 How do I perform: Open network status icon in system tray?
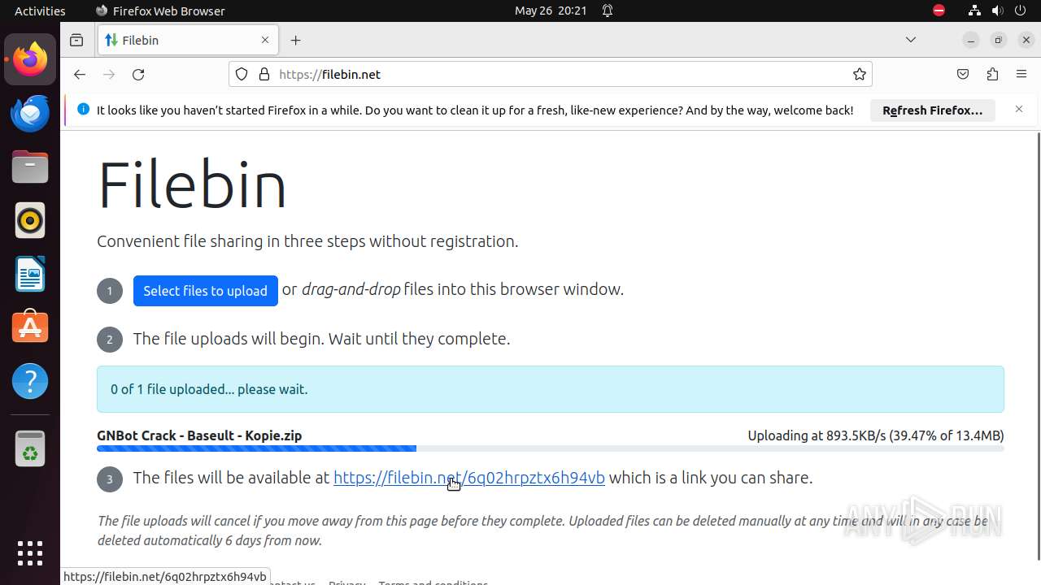974,11
